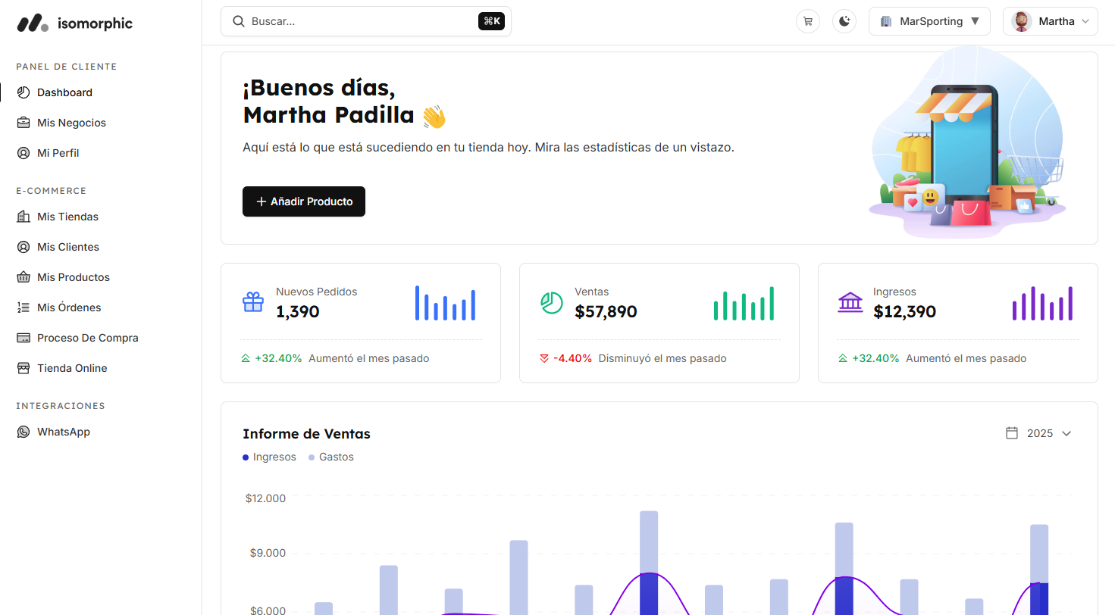Viewport: 1115px width, 615px height.
Task: Open the 2025 year dropdown
Action: tap(1038, 433)
